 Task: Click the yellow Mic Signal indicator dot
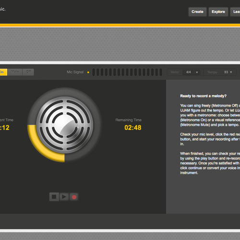(x=88, y=72)
